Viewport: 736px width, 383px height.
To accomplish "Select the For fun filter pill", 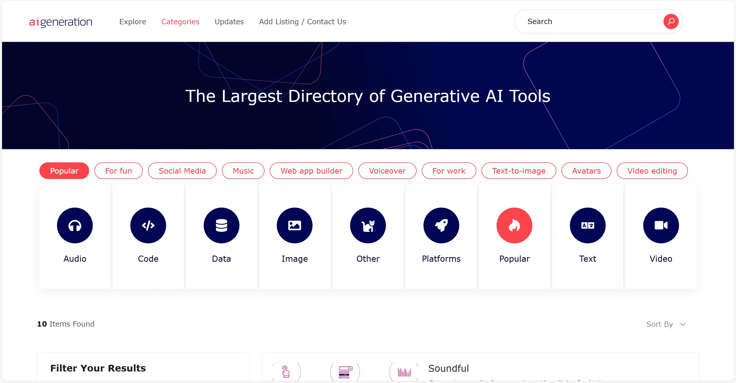I will coord(119,171).
